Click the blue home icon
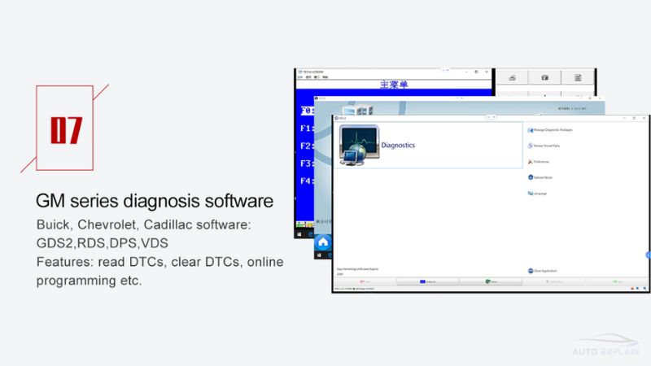Screen dimensions: 651x366 tap(323, 242)
